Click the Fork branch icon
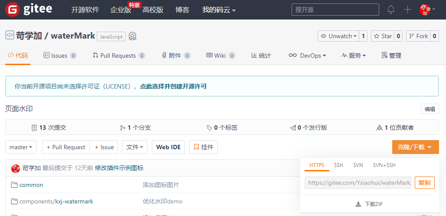 point(411,36)
